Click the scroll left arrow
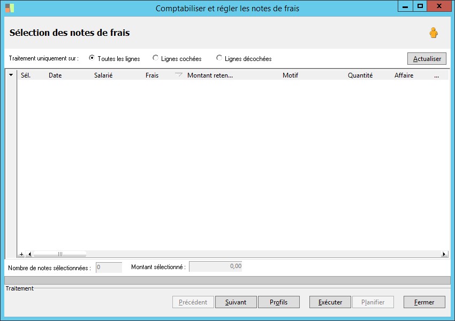This screenshot has height=321, width=455. 29,254
